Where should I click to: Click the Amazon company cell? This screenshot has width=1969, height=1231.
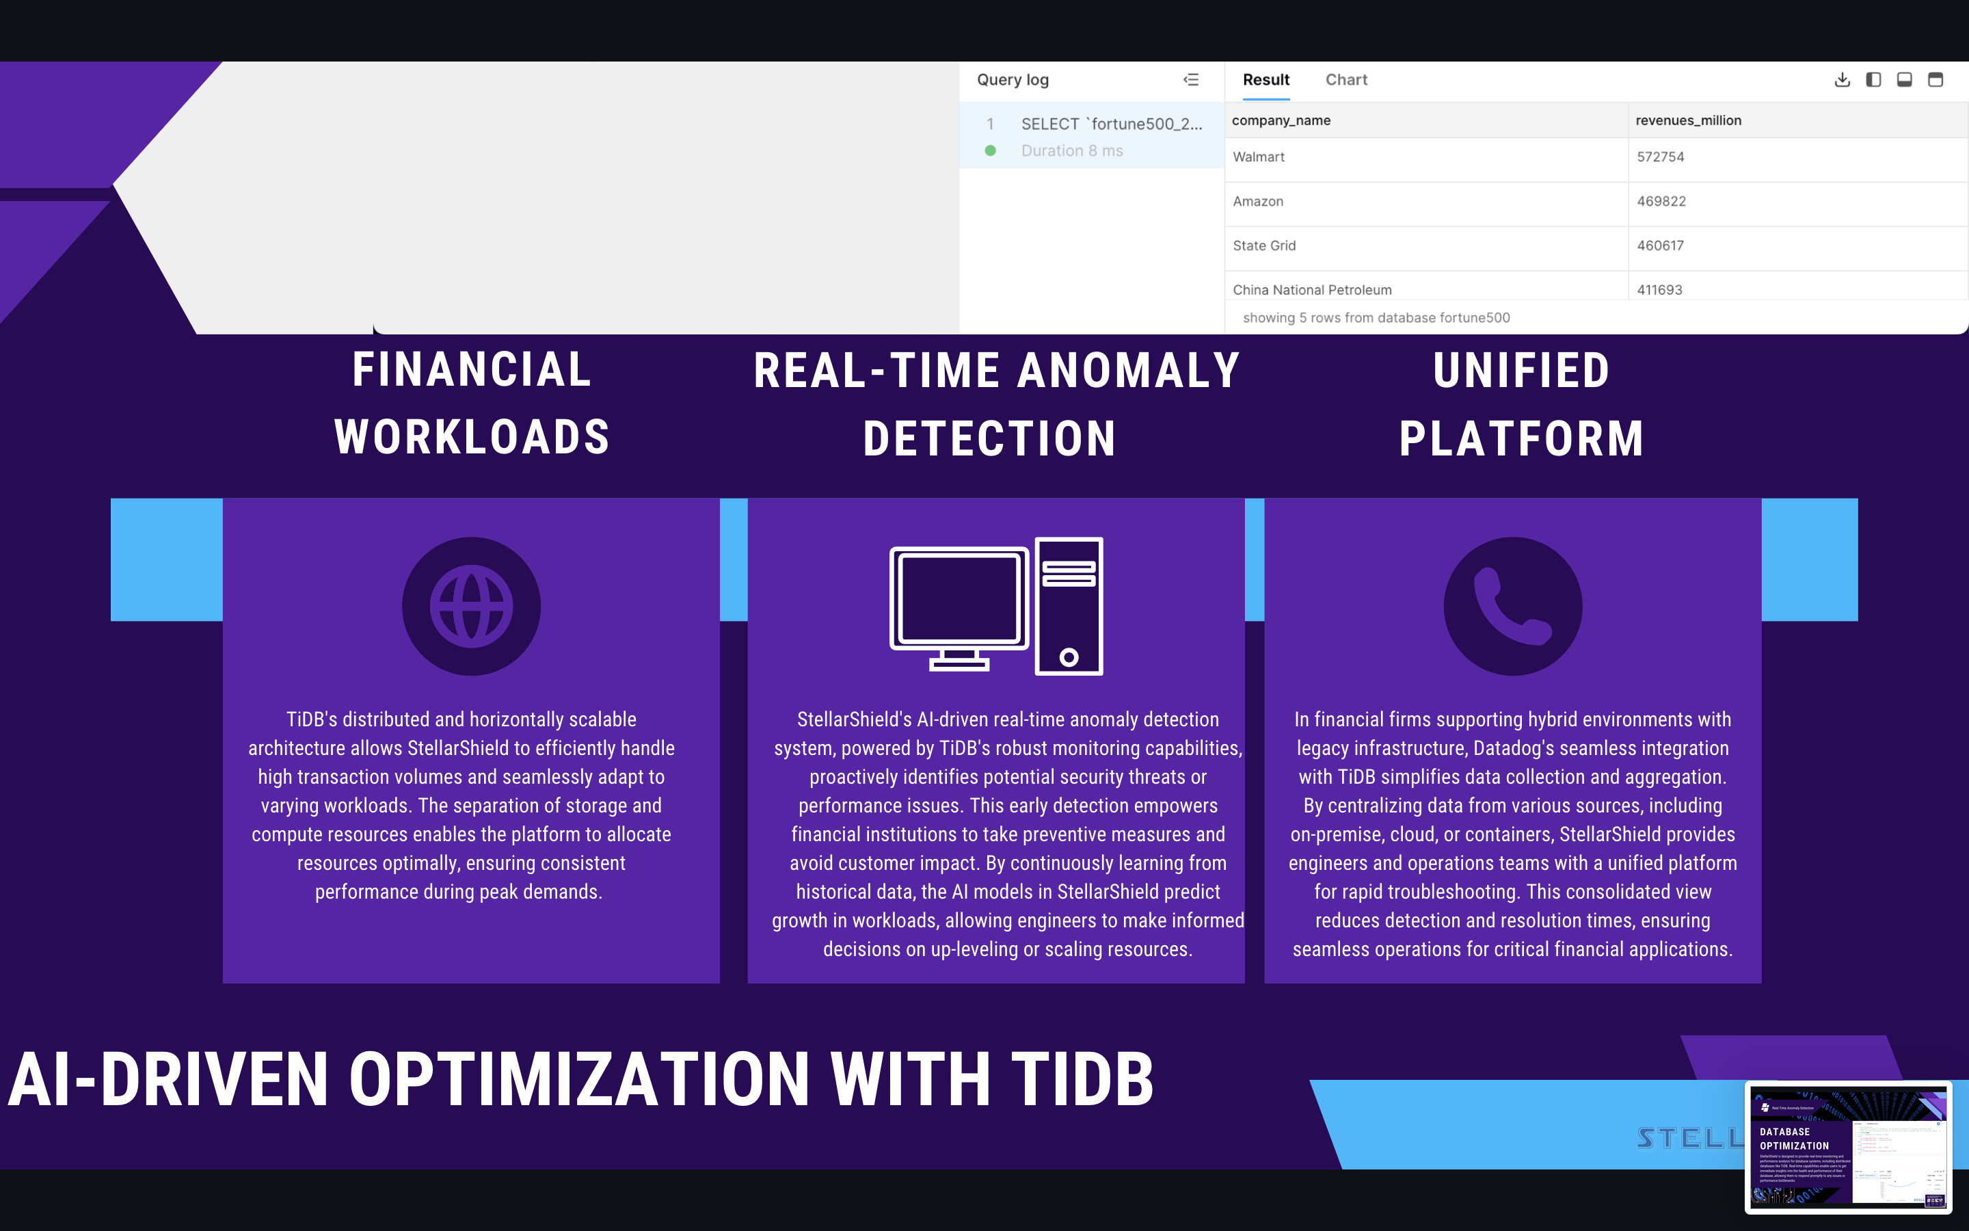pos(1258,201)
